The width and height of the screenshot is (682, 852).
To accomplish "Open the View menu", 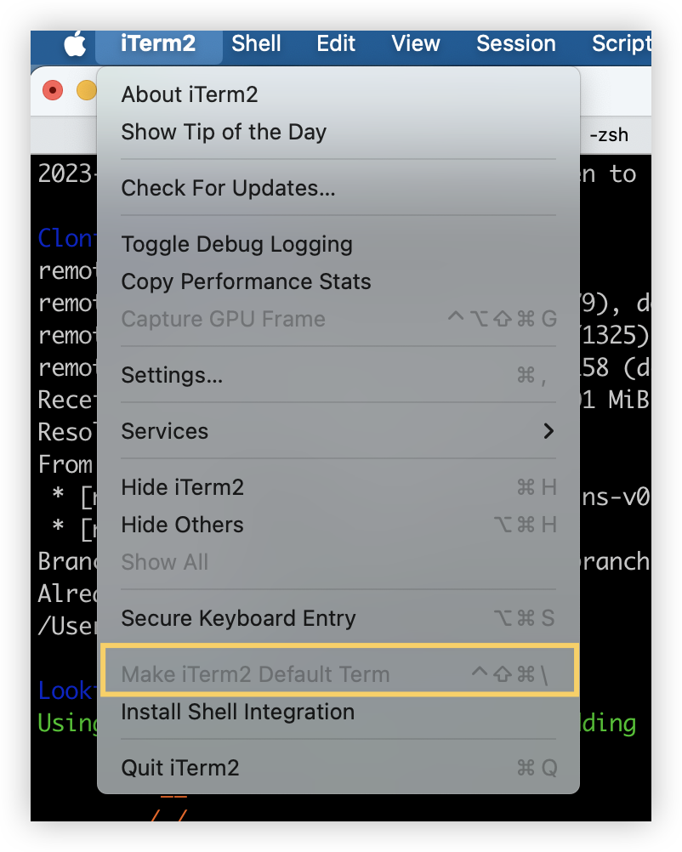I will [x=416, y=43].
